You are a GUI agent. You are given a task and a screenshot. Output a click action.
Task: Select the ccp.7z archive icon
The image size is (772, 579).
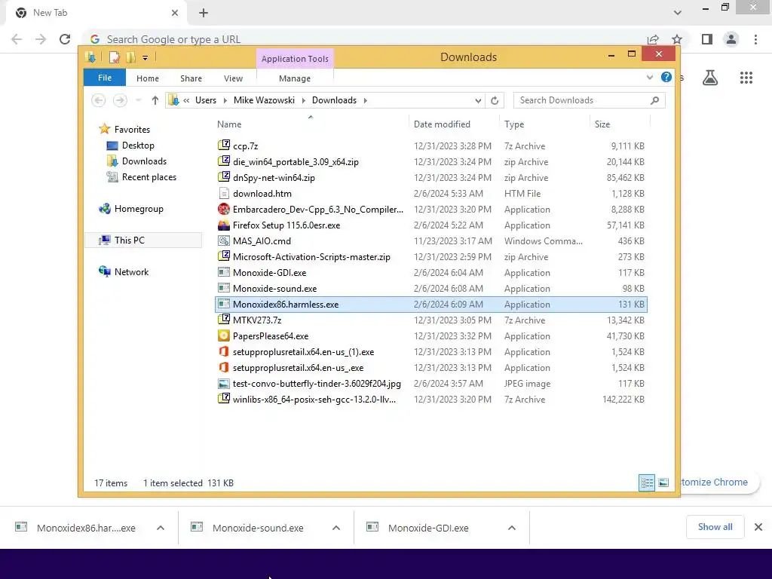pyautogui.click(x=223, y=146)
